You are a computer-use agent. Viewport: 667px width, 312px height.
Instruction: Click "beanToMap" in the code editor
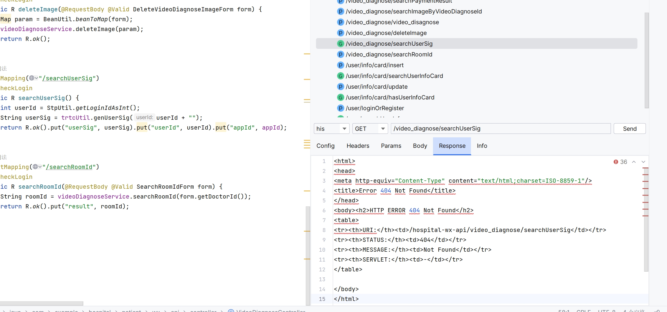92,19
